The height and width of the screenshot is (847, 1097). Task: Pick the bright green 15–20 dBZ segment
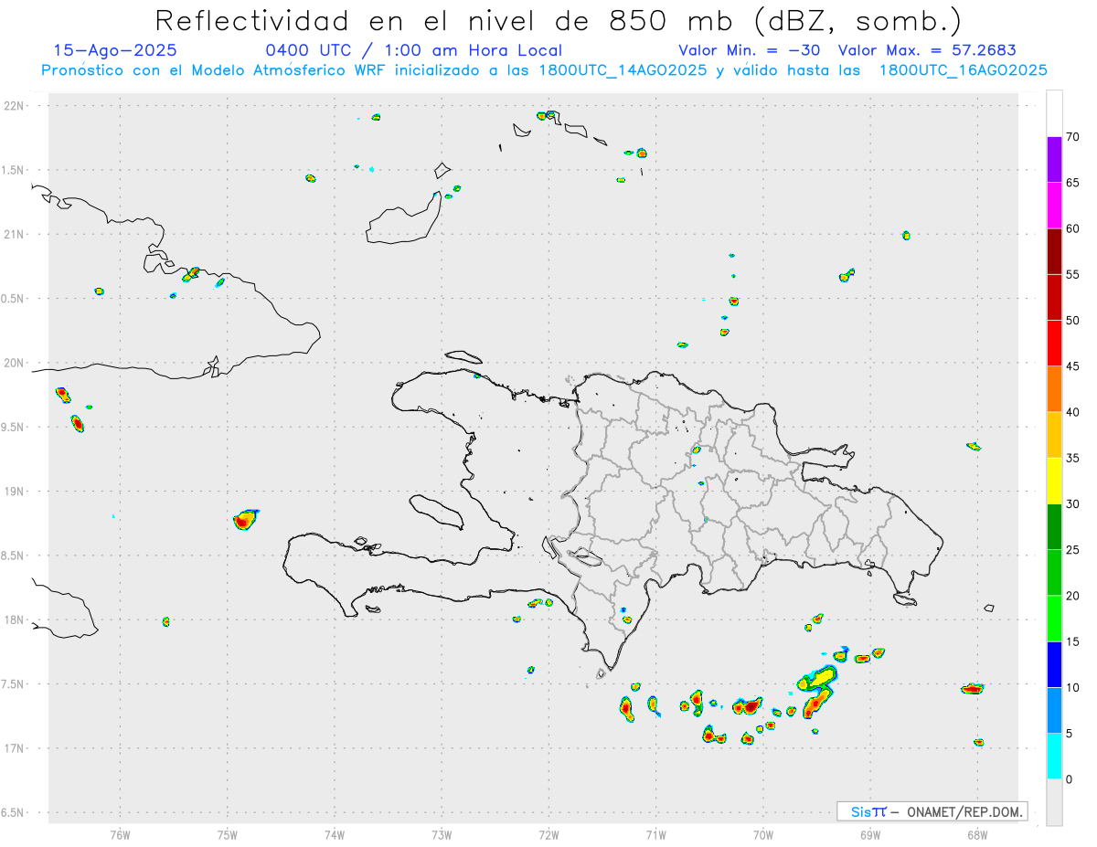[x=1054, y=619]
